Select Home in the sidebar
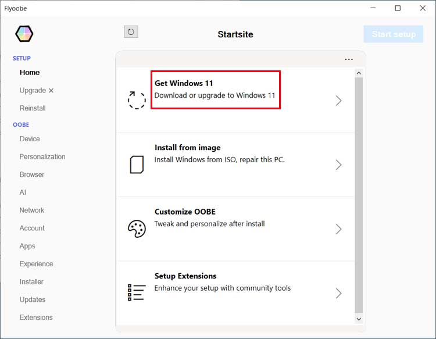Viewport: 436px width, 339px height. pos(30,73)
